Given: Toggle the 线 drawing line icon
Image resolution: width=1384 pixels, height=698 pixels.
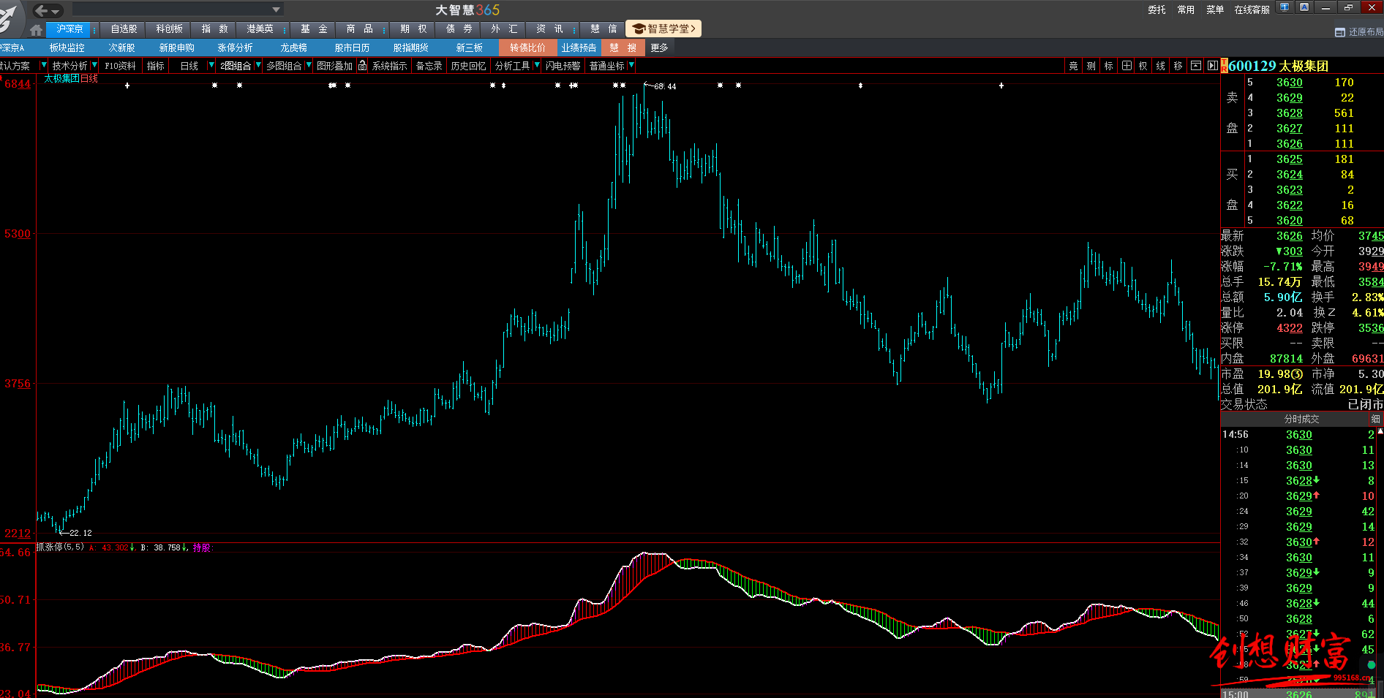Looking at the screenshot, I should tap(1161, 66).
